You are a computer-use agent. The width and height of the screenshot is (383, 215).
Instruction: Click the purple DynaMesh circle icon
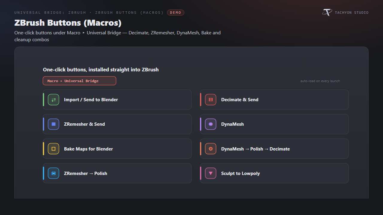(211, 124)
